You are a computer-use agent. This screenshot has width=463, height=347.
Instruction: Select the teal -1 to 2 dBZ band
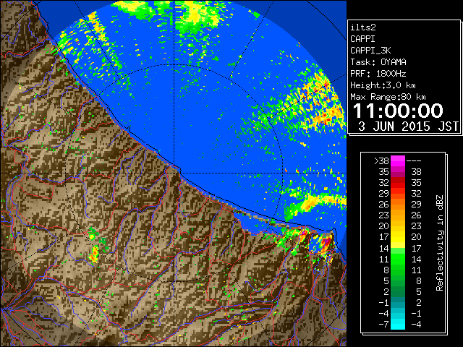coord(398,302)
